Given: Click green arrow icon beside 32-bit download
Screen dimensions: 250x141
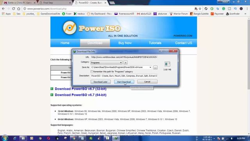Looking at the screenshot, I should click(52, 89).
